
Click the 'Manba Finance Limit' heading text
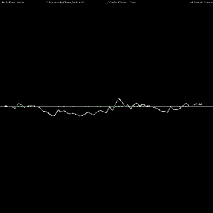tap(121, 3)
